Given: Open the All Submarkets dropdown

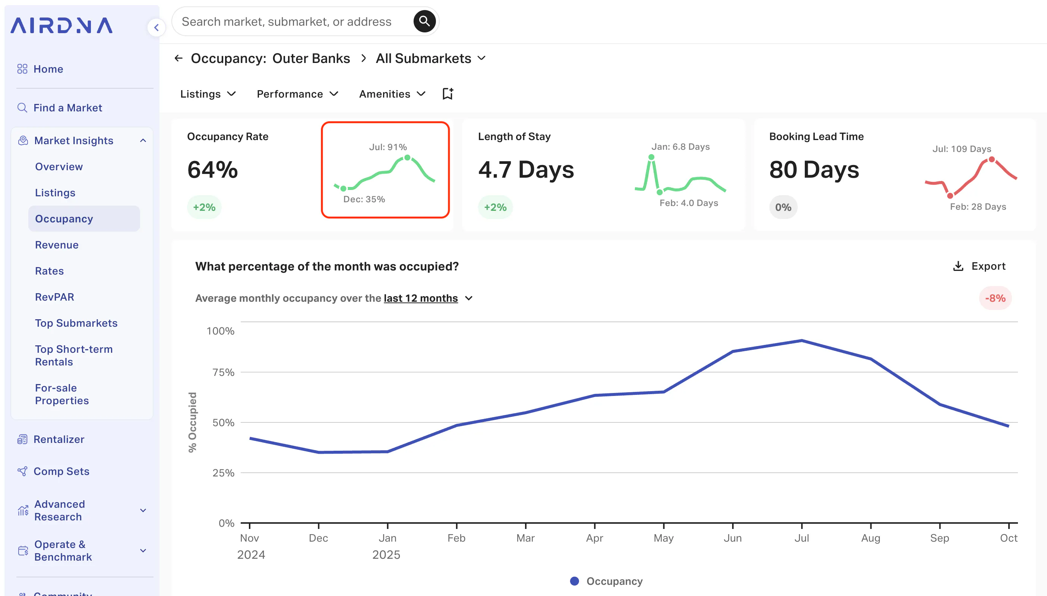Looking at the screenshot, I should tap(431, 58).
